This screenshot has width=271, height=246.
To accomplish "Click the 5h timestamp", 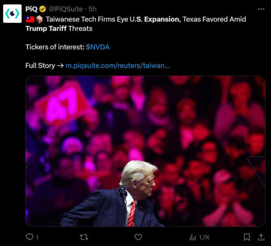I will pos(92,9).
